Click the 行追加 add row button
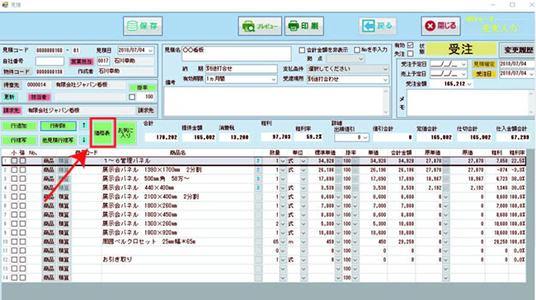Viewport: 536px width, 300px height. click(x=19, y=126)
